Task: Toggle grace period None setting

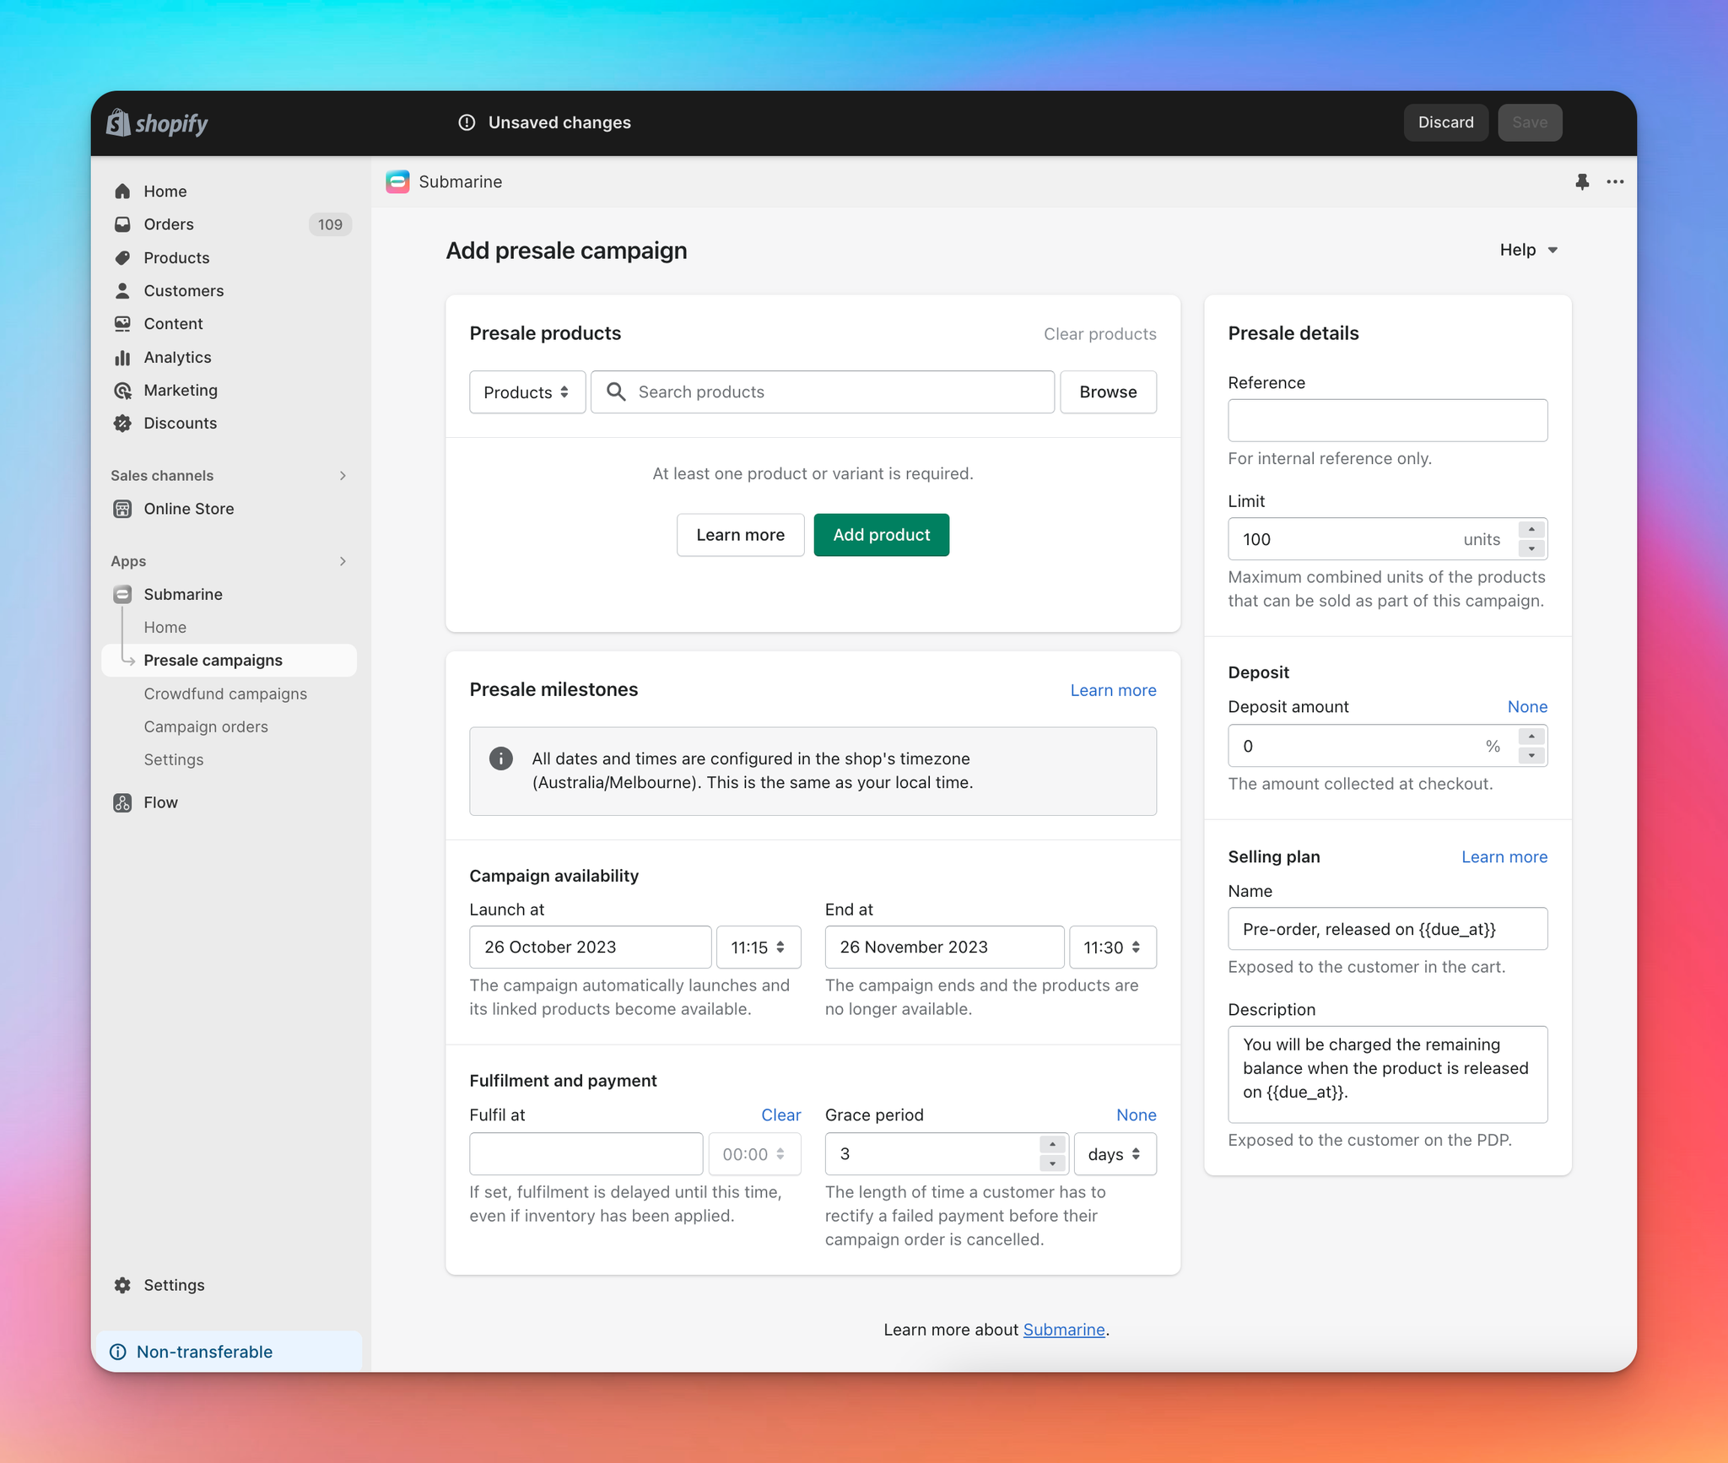Action: (1136, 1113)
